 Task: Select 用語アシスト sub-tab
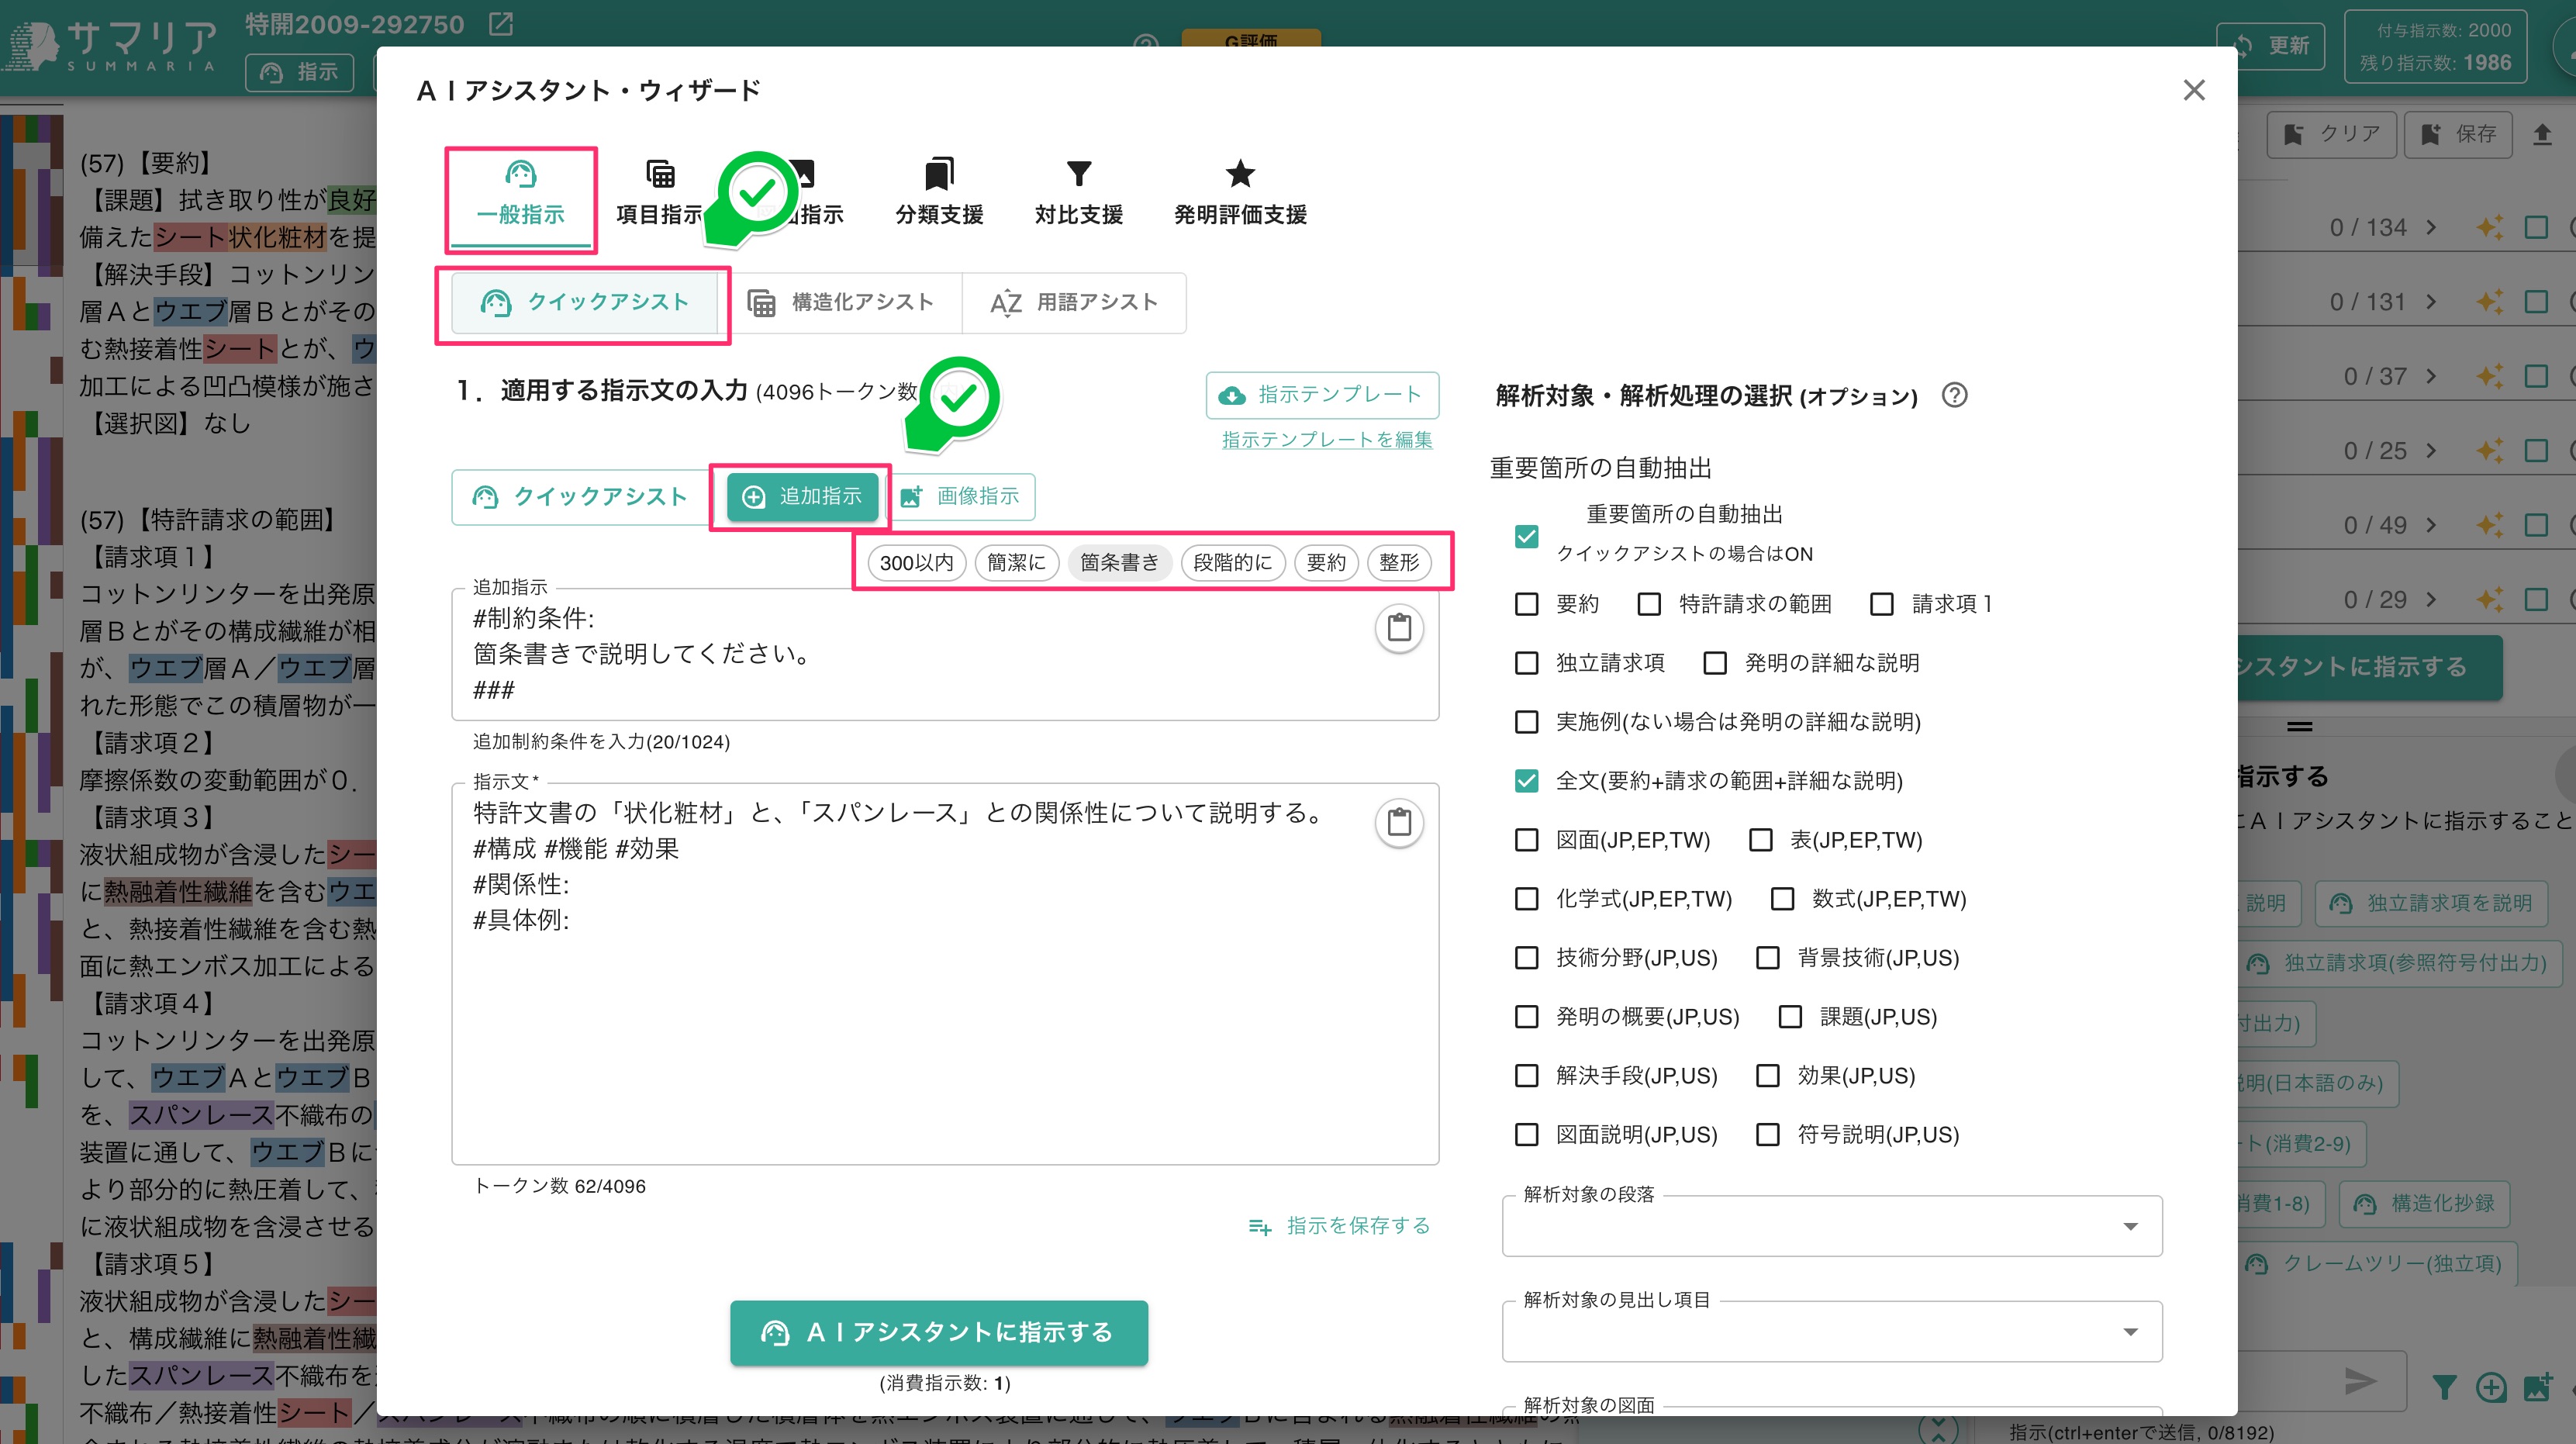1074,302
